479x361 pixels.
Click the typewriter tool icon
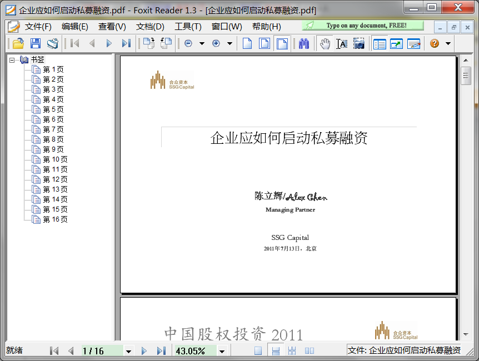[x=414, y=44]
